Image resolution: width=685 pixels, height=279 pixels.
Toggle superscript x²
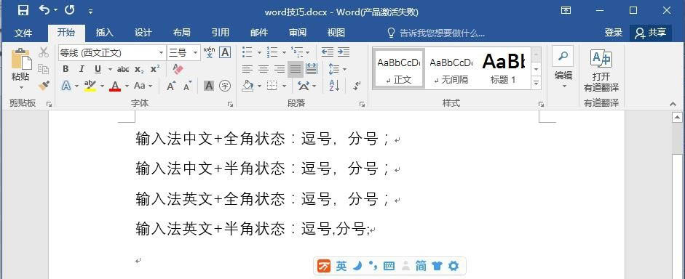[x=154, y=69]
